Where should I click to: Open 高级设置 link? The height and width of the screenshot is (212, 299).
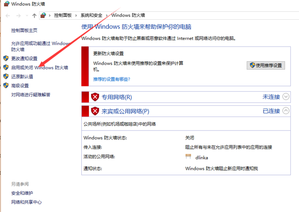(x=20, y=86)
